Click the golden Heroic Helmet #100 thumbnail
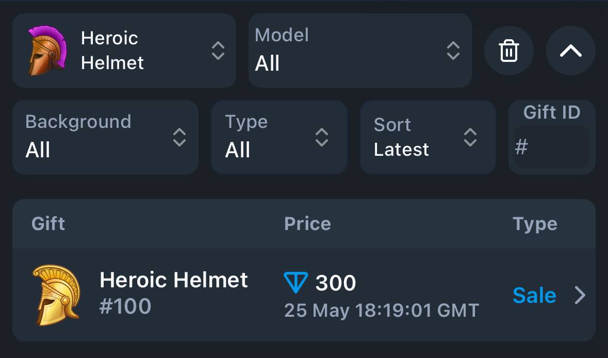Screen dimensions: 608x358 (57, 295)
